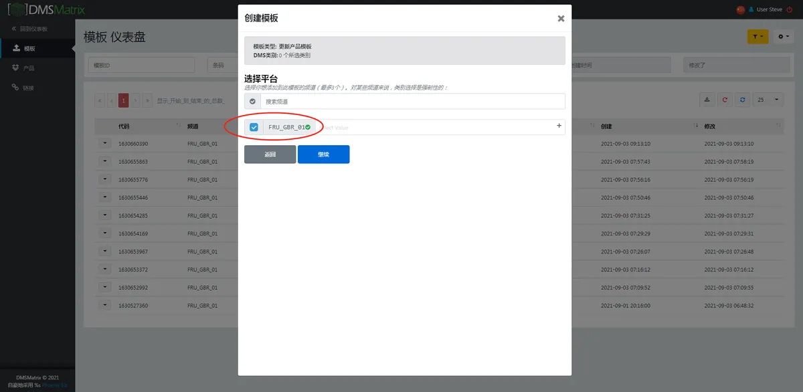Image resolution: width=803 pixels, height=392 pixels.
Task: Click the 返回 back button
Action: (x=270, y=155)
